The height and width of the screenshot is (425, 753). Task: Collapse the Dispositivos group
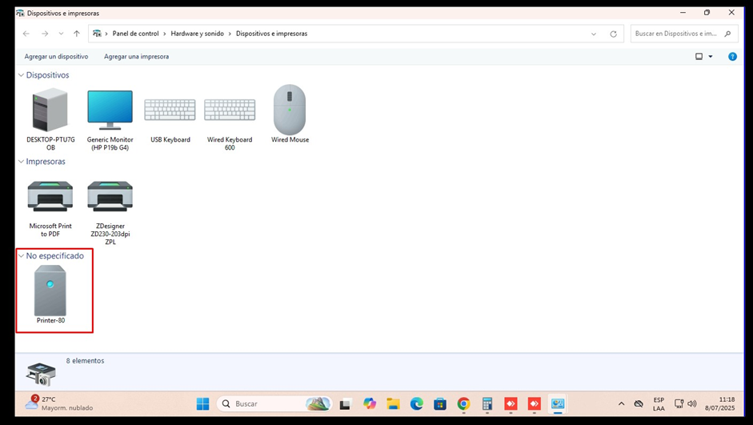coord(21,75)
